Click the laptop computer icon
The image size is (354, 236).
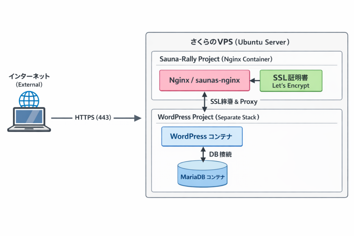(29, 119)
